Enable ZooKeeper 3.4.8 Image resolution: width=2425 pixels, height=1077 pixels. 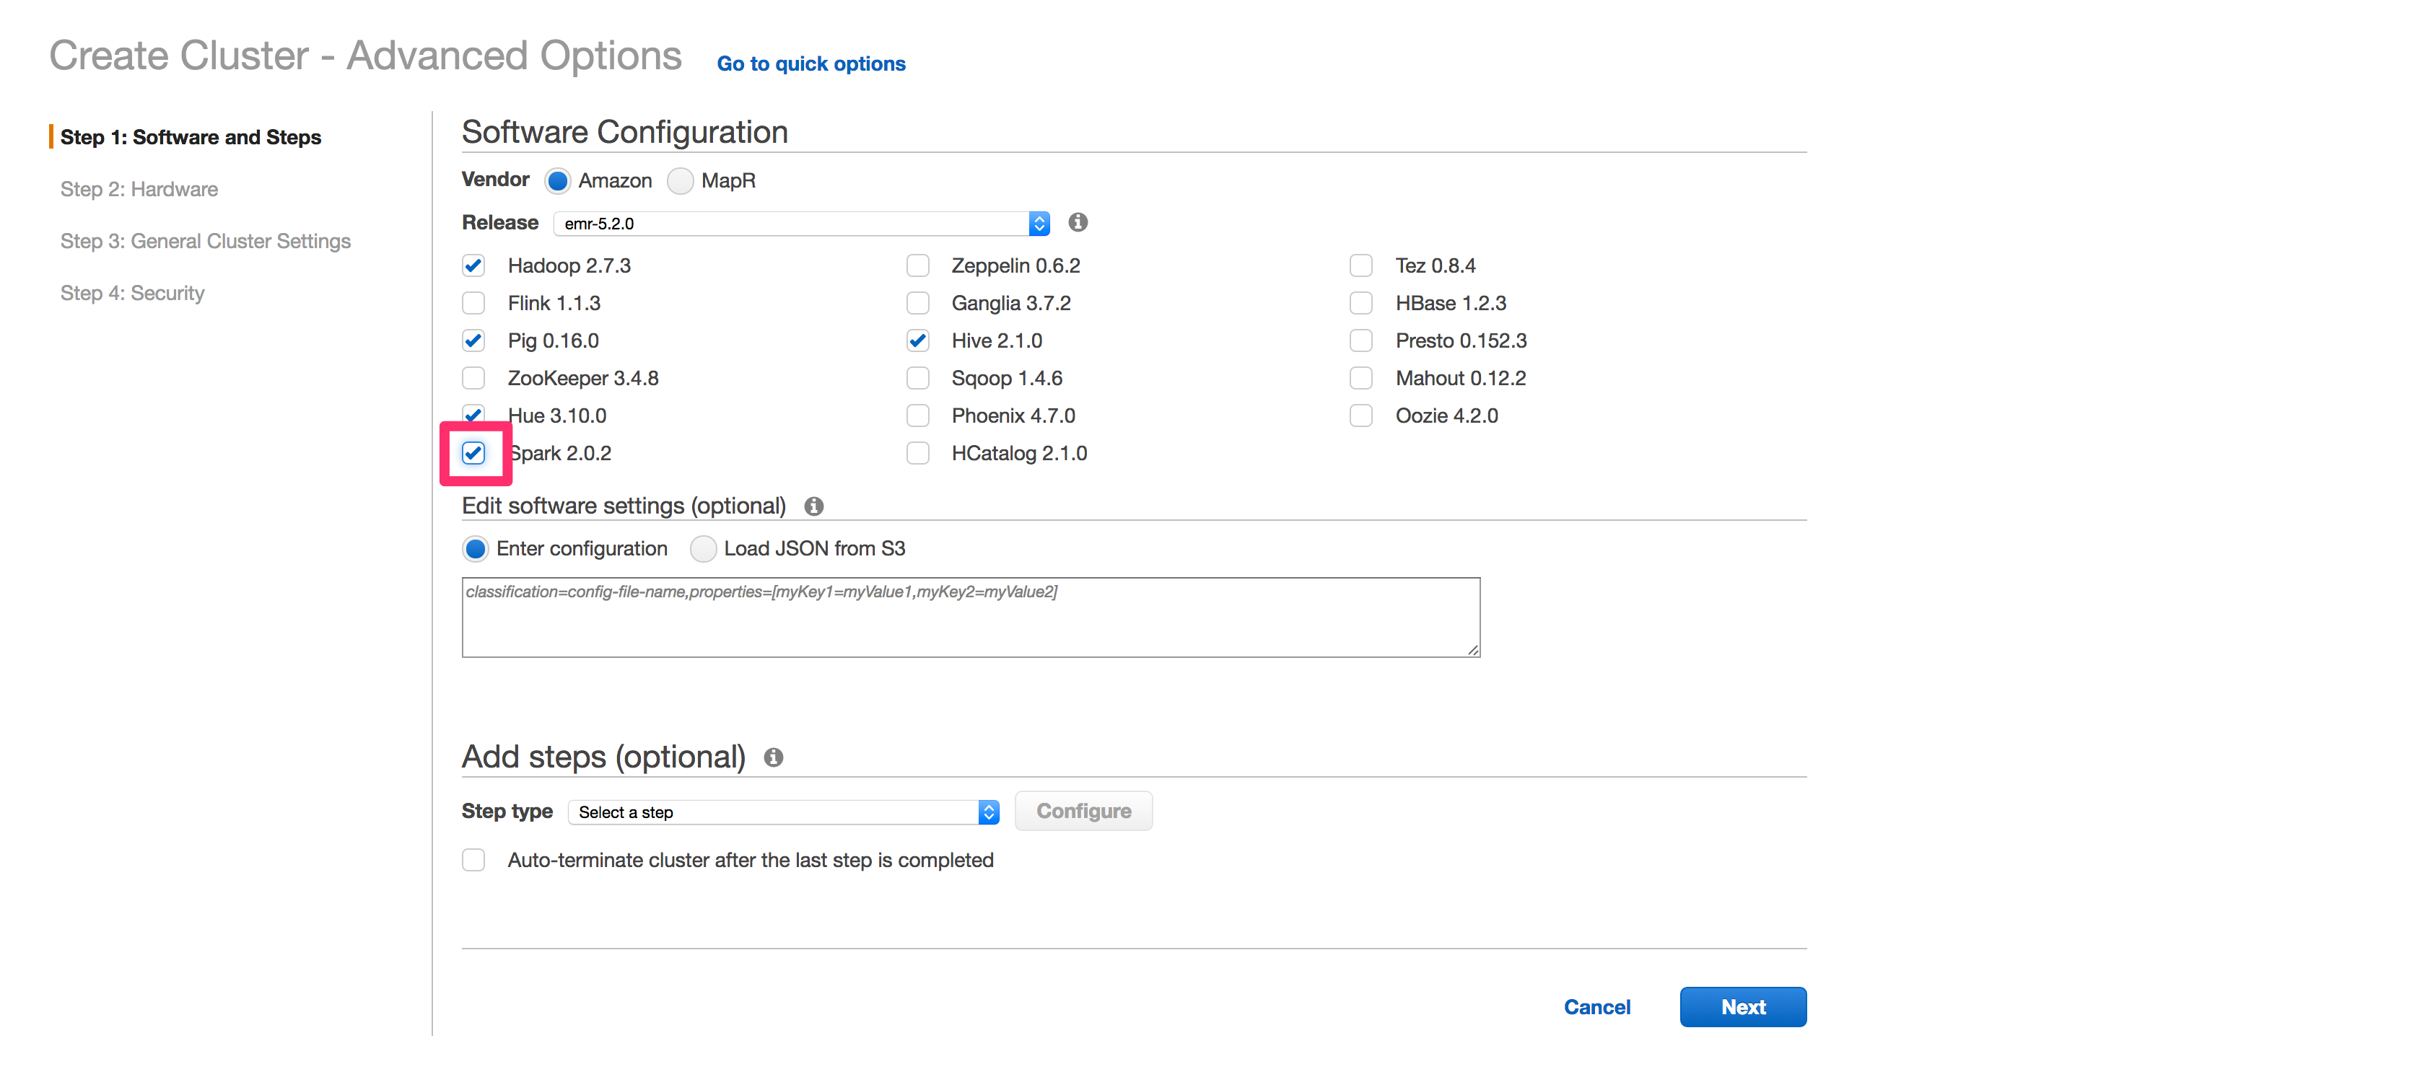coord(473,378)
